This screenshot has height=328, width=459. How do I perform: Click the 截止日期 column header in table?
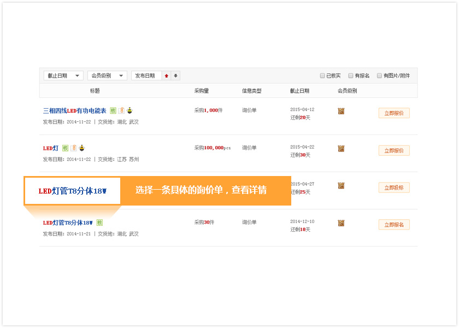[x=299, y=91]
